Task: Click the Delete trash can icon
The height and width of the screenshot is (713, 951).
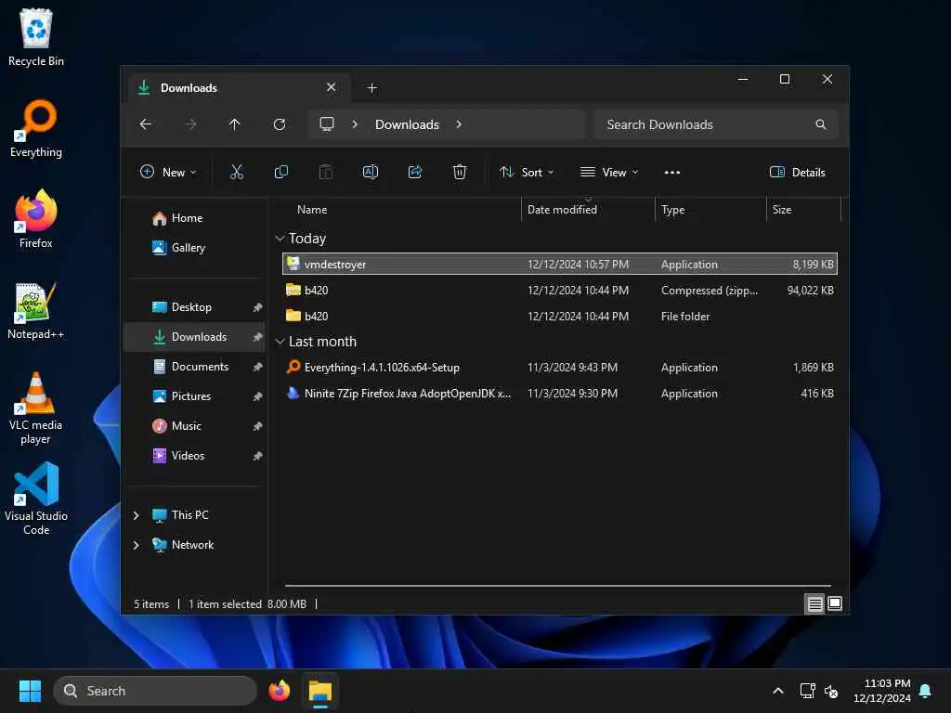Action: (460, 172)
